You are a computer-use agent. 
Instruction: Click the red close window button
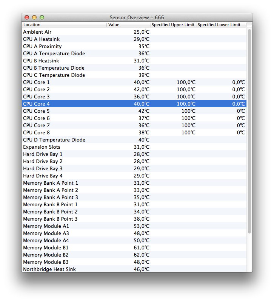click(x=27, y=17)
